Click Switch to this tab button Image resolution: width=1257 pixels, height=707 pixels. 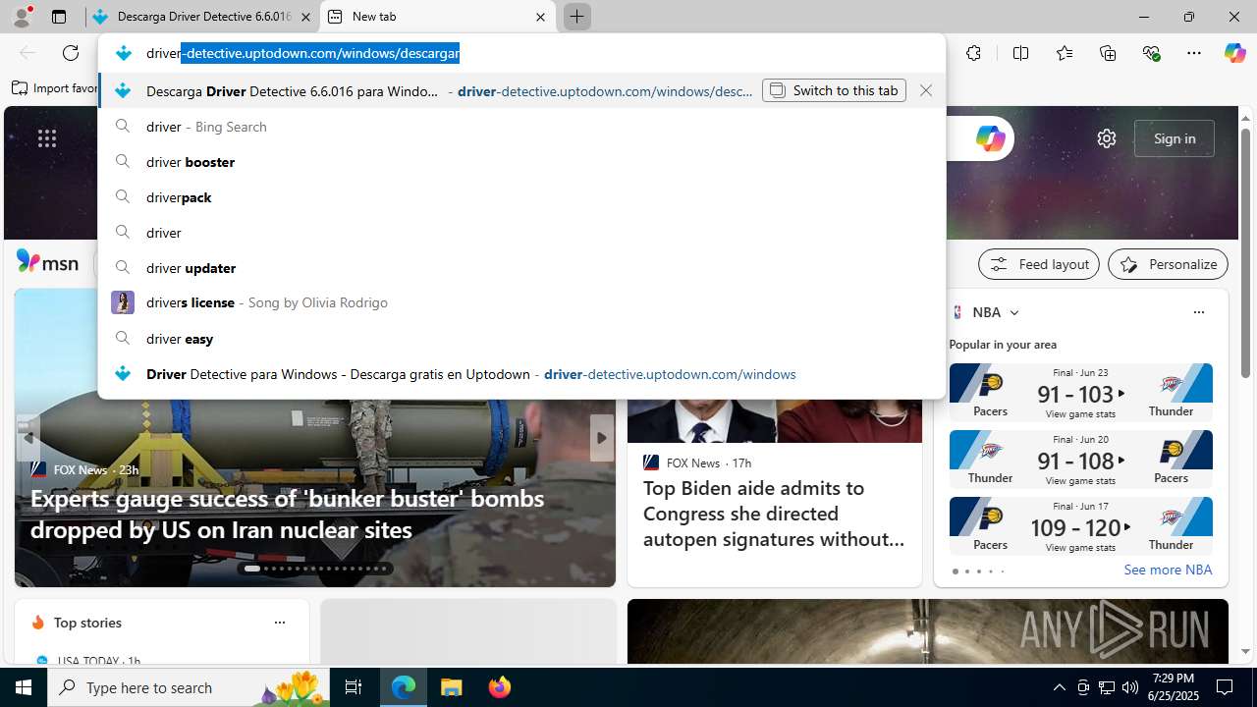(834, 90)
